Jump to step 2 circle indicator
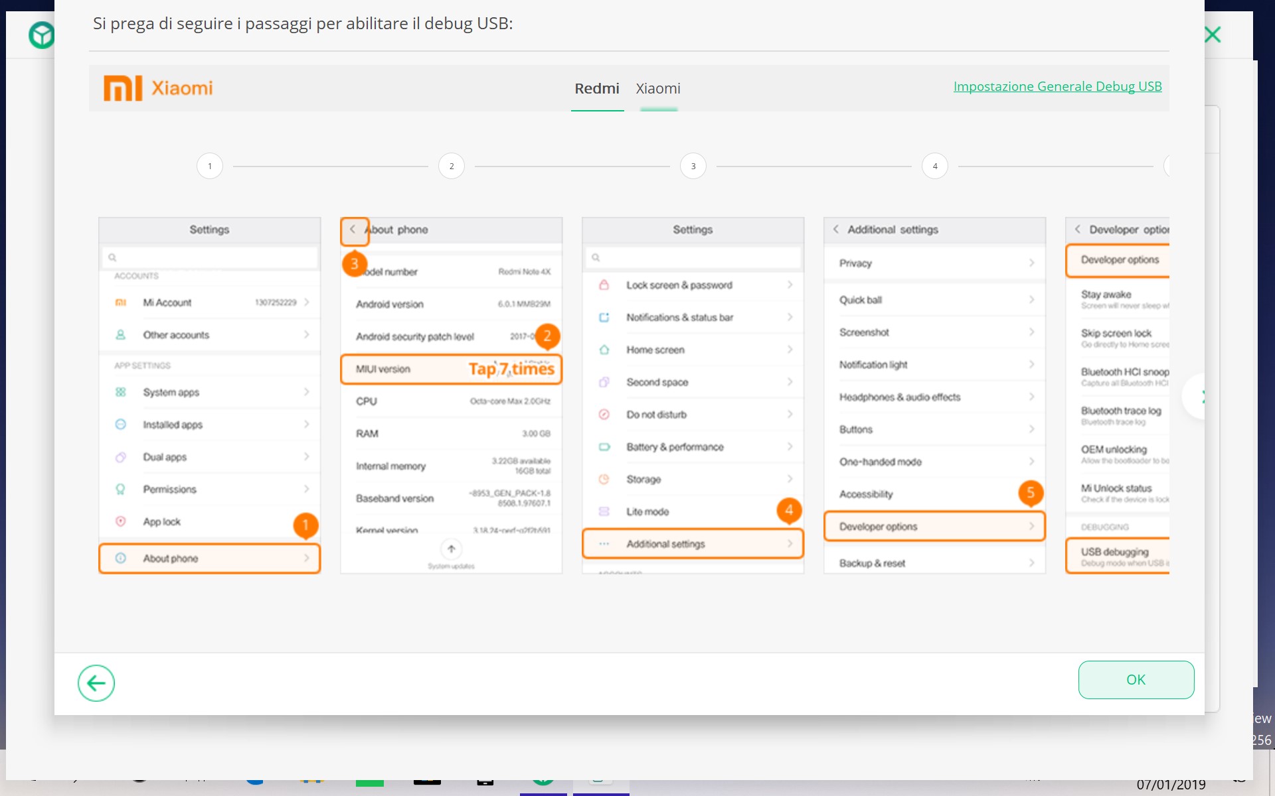 tap(452, 166)
